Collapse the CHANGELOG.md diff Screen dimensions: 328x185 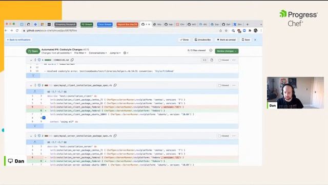[31, 60]
